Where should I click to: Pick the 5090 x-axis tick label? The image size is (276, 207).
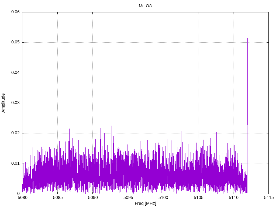pos(93,198)
